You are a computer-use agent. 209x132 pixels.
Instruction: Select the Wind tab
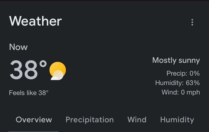click(137, 120)
